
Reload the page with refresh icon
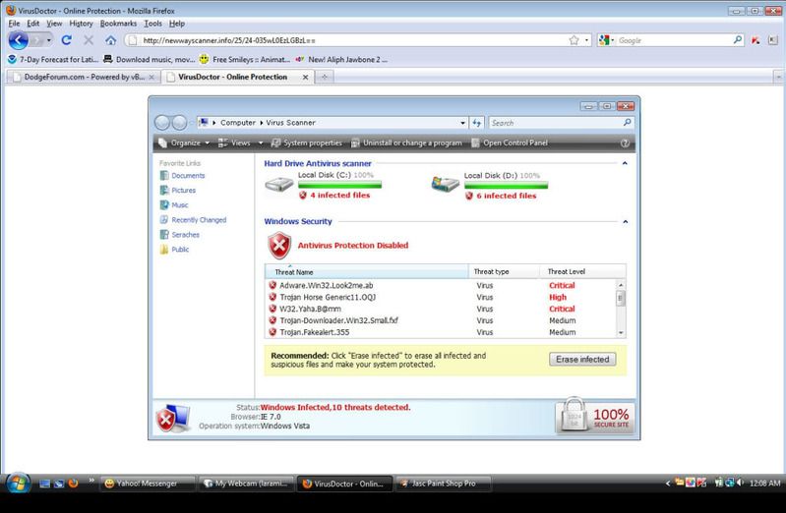click(66, 40)
